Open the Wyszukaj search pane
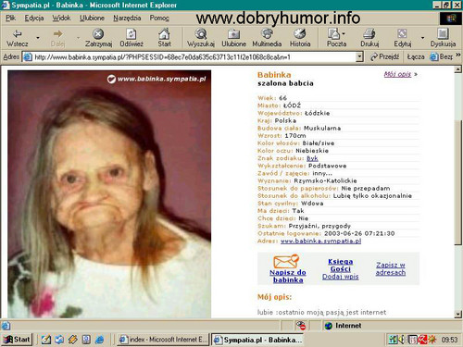463x347 pixels. (x=201, y=38)
